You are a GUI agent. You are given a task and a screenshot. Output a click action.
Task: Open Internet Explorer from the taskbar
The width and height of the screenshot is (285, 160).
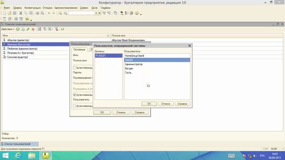click(18, 156)
